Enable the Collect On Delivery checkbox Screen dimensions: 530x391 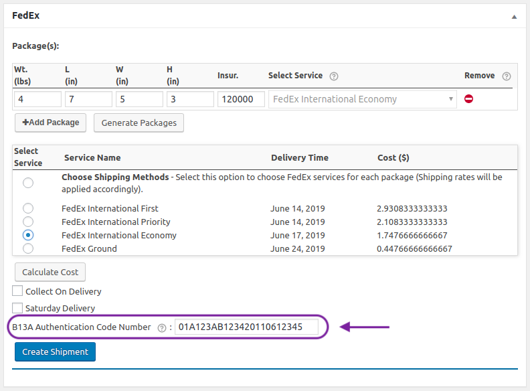(x=17, y=291)
